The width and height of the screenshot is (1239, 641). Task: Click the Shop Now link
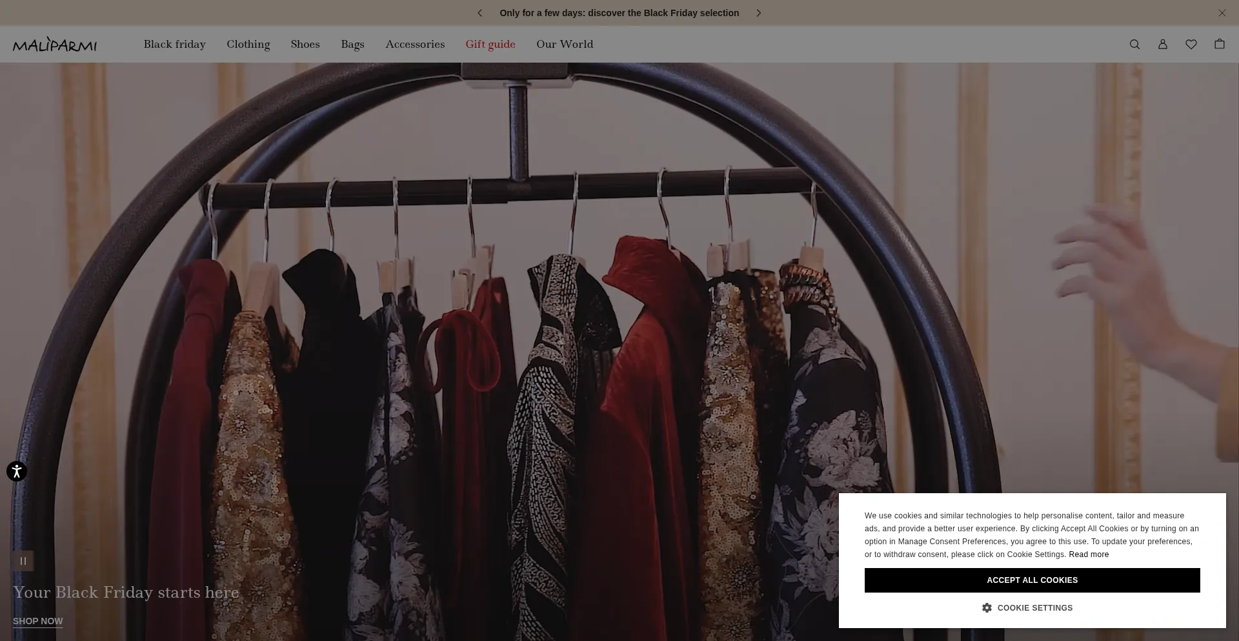coord(38,622)
